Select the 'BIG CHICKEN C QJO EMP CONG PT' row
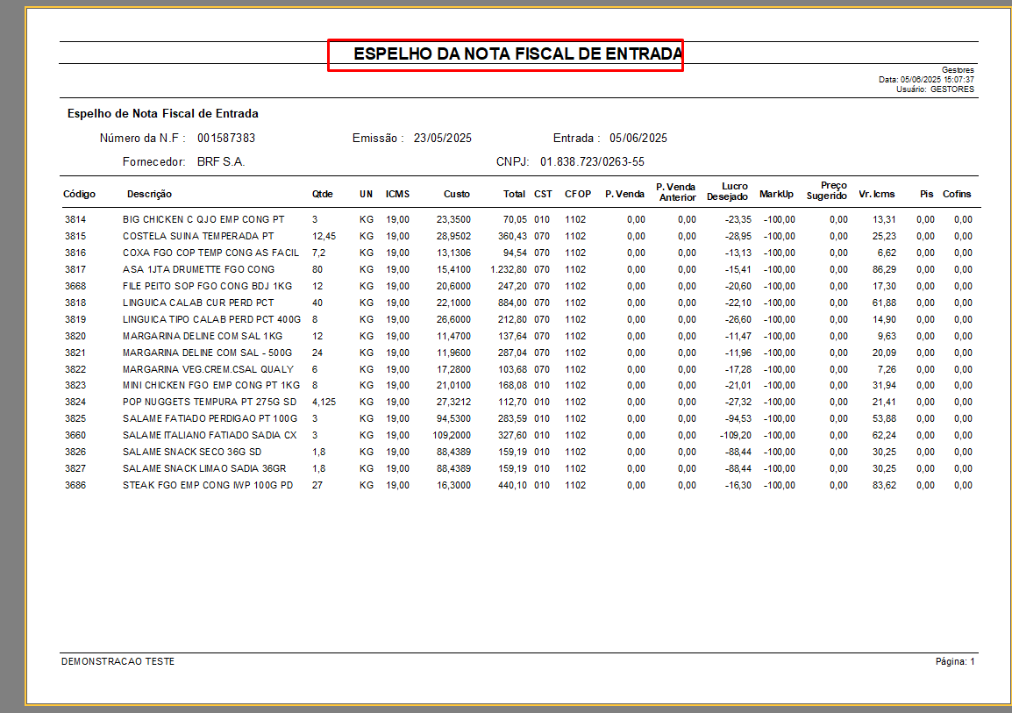 click(203, 219)
